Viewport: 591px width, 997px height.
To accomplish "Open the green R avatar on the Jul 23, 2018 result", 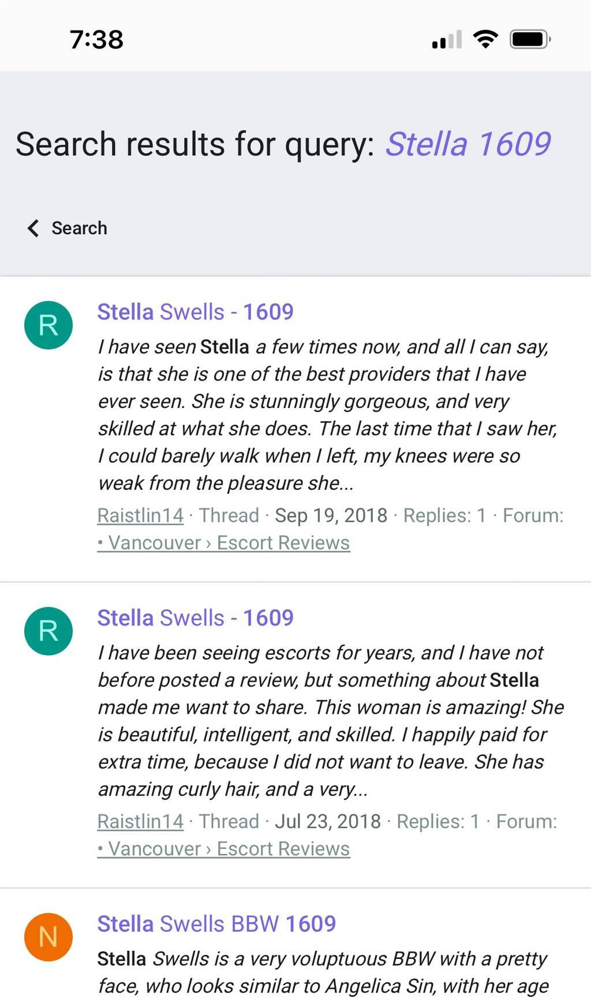I will pos(48,631).
